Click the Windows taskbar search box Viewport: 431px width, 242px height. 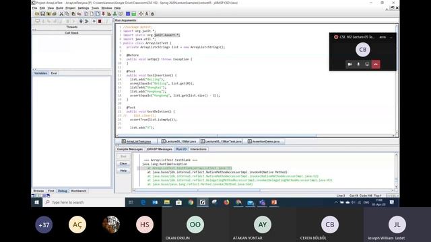[x=84, y=202]
